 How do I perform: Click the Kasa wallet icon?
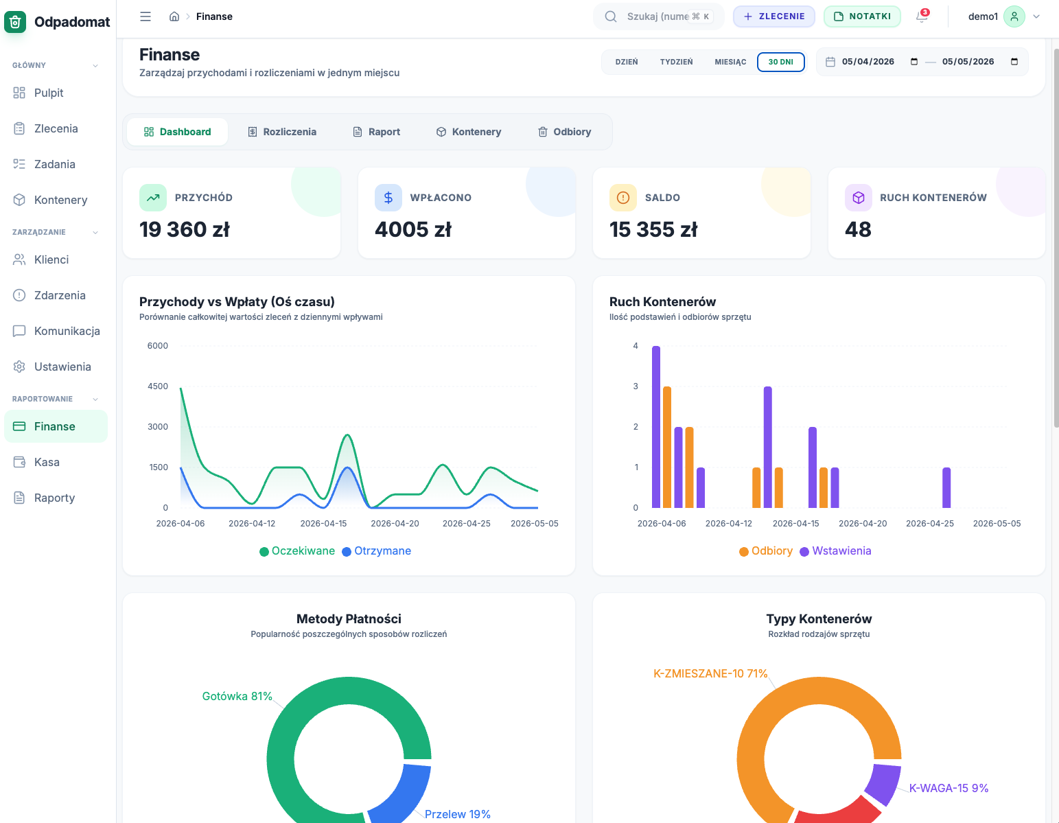tap(19, 462)
